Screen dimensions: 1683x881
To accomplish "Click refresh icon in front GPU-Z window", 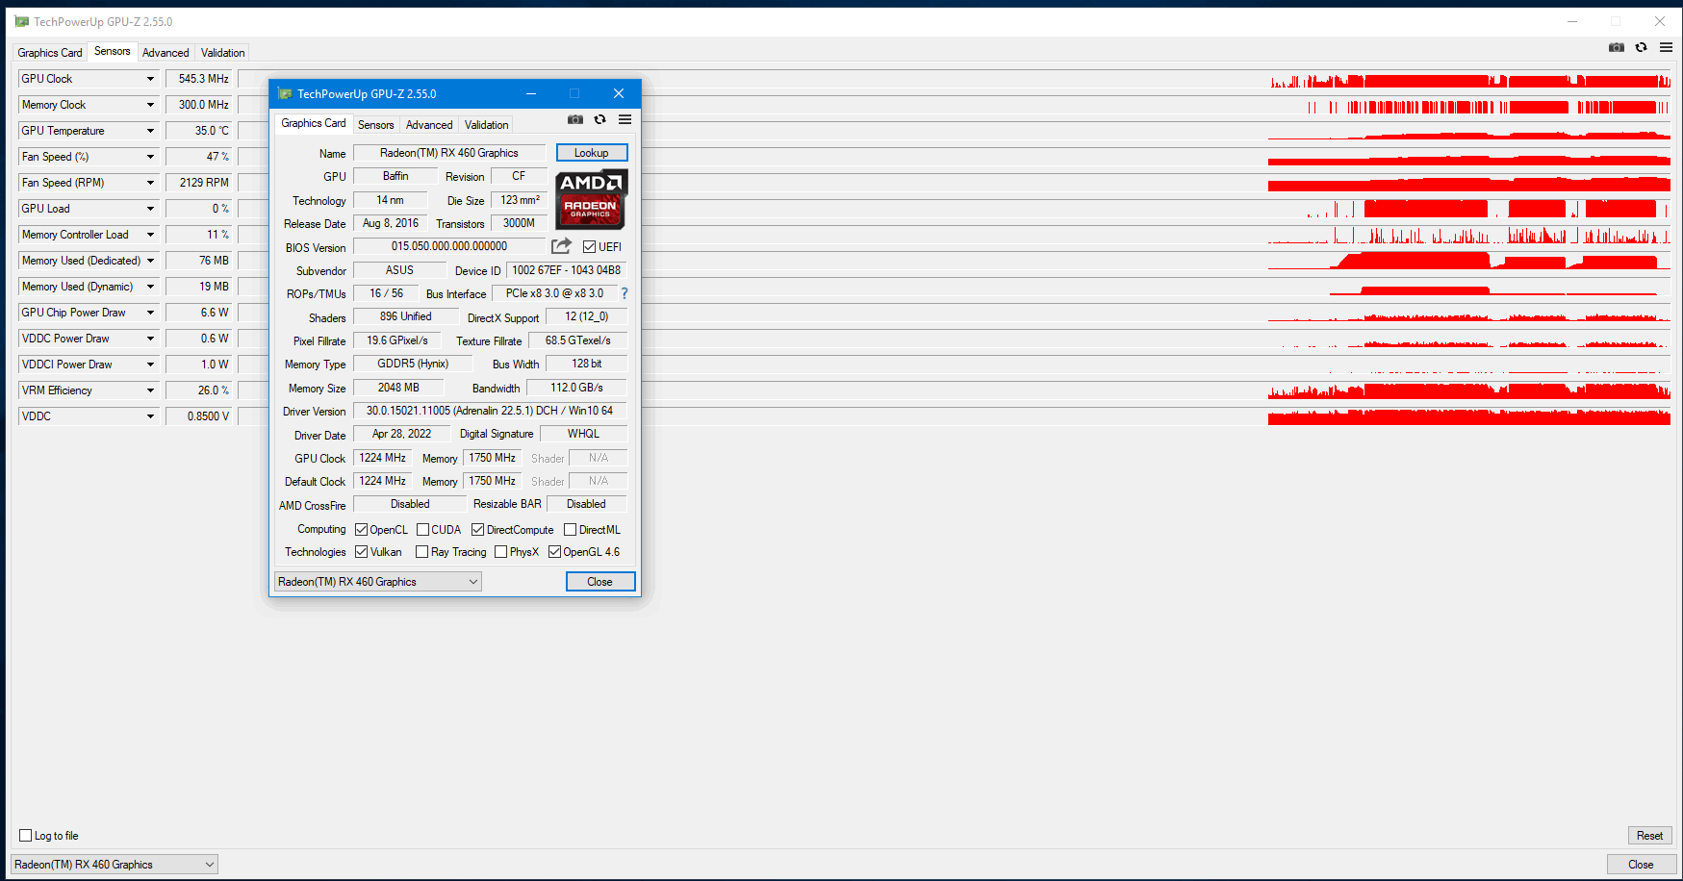I will (600, 119).
